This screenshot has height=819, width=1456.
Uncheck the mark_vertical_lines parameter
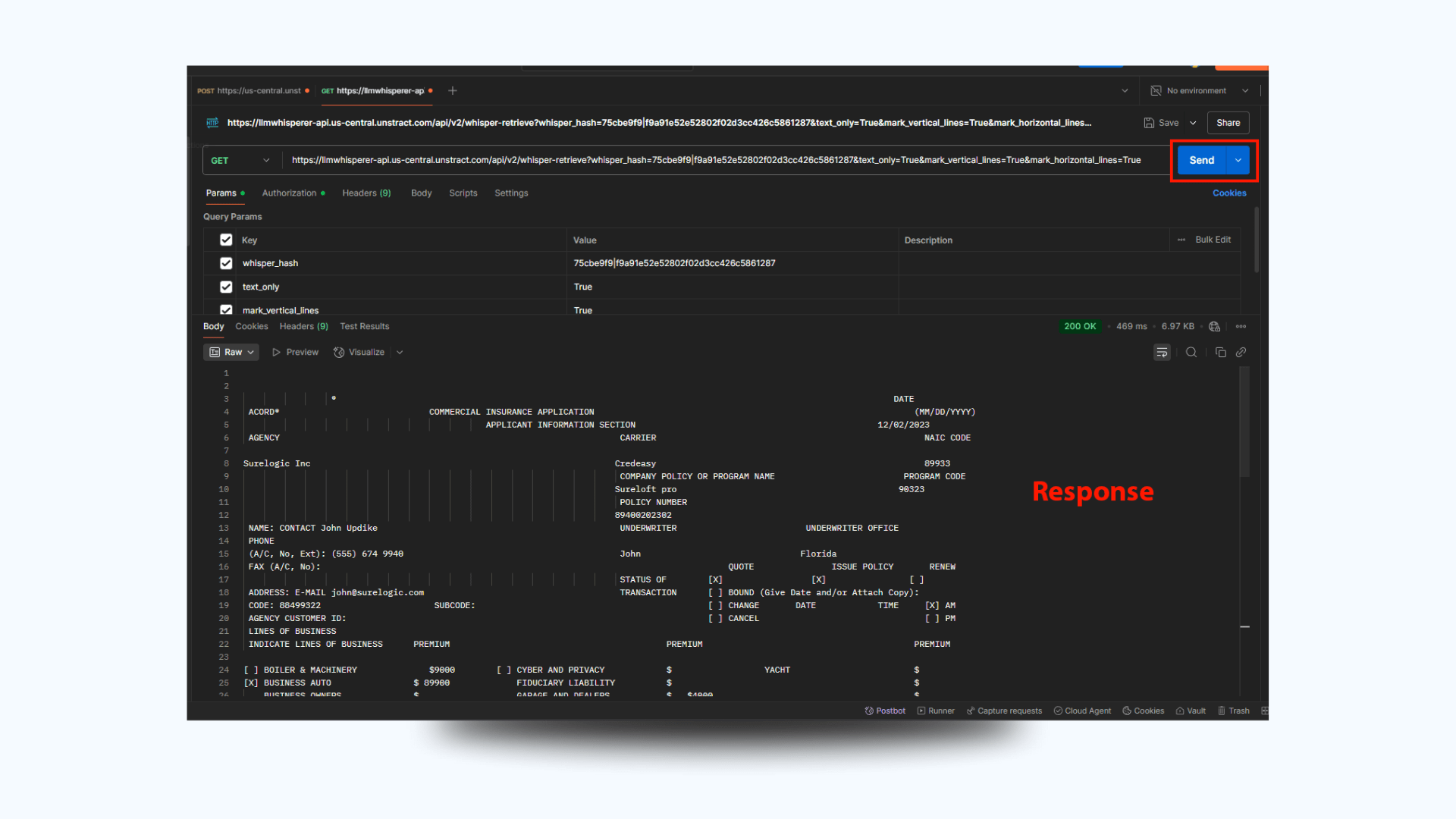click(x=226, y=310)
